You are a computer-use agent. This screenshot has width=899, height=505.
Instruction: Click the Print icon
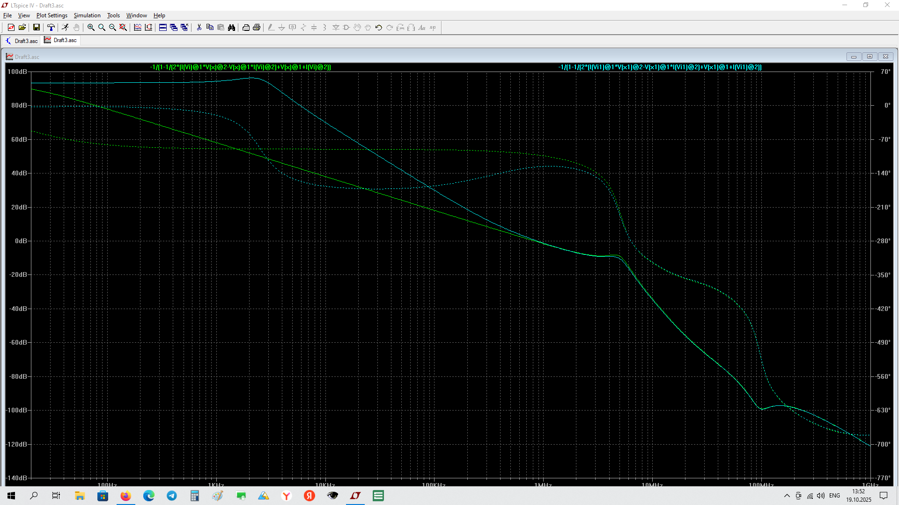click(x=257, y=28)
